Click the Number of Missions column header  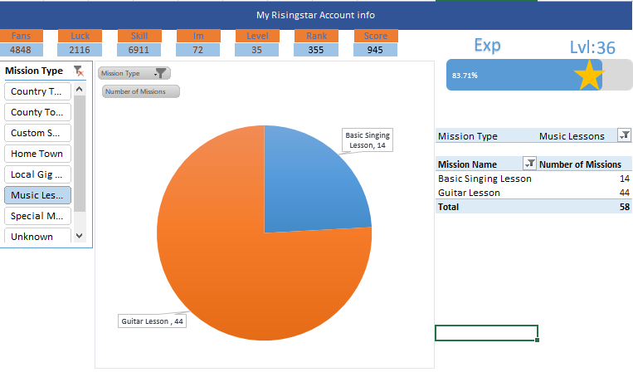580,164
